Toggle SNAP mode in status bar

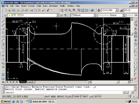[47, 97]
